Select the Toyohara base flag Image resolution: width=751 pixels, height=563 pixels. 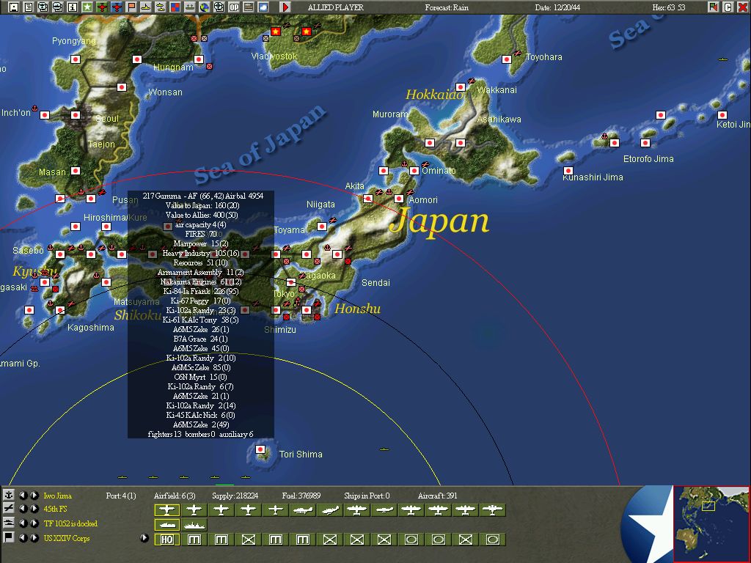[x=506, y=59]
